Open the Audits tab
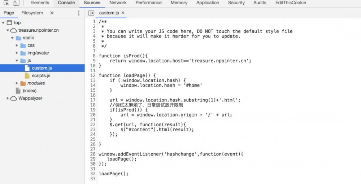 [260, 3]
